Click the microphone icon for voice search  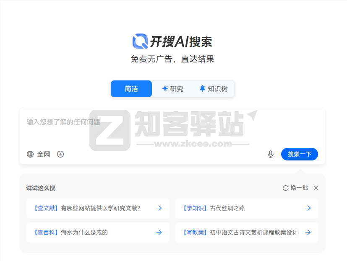tap(270, 154)
